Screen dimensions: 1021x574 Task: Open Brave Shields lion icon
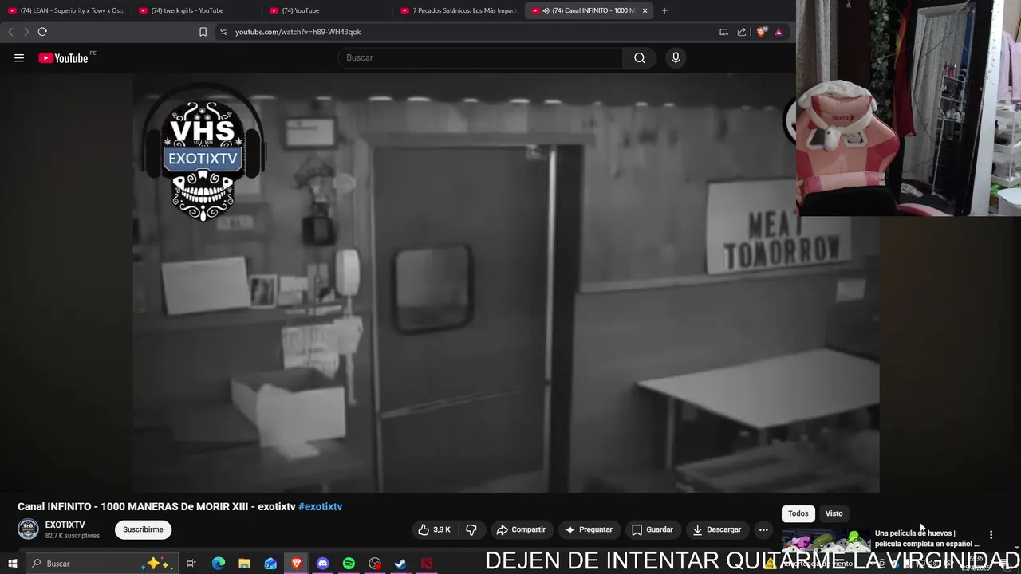click(761, 32)
